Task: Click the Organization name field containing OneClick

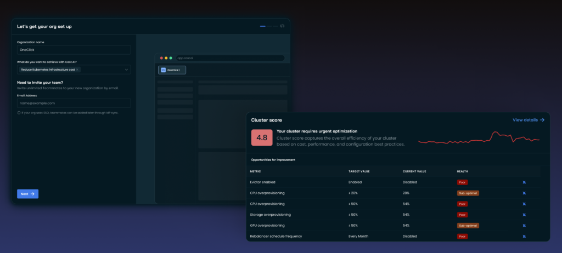Action: tap(74, 49)
